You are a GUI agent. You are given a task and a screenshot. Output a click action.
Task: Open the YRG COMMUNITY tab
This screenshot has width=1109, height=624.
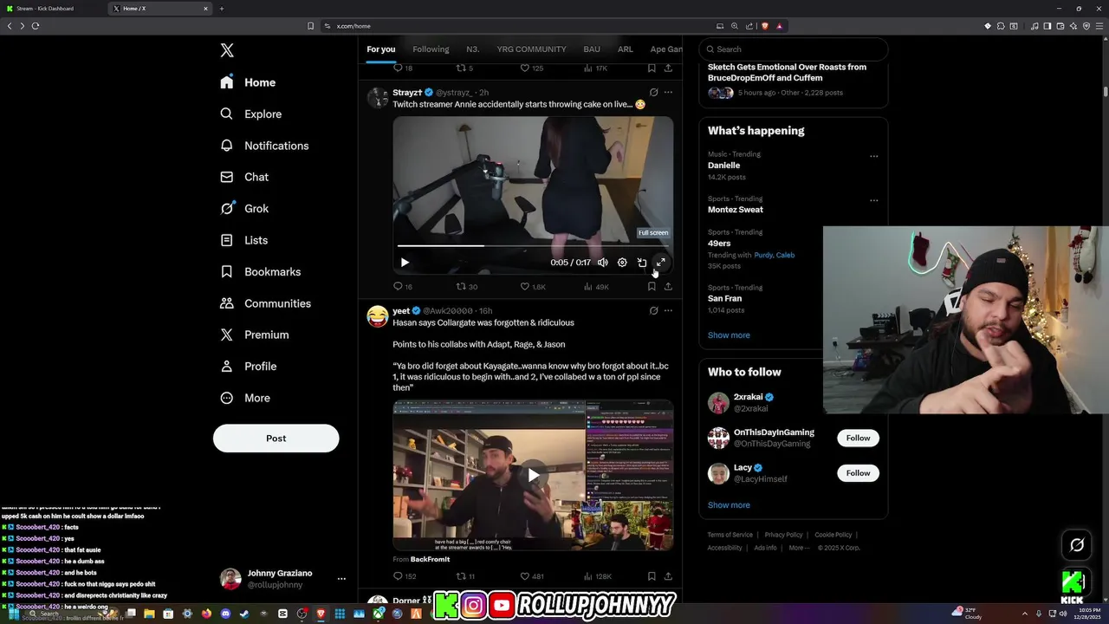pyautogui.click(x=531, y=49)
